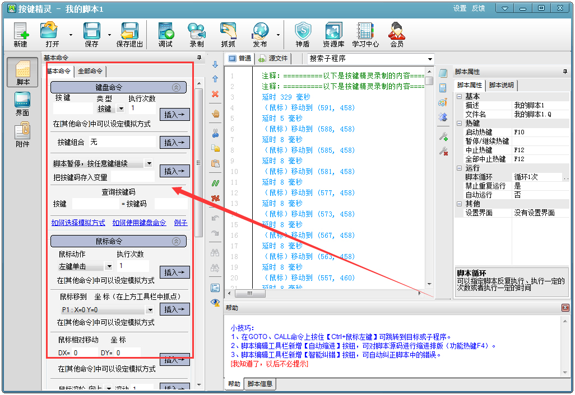
Task: Click the paste clipboard icon
Action: pos(215,163)
